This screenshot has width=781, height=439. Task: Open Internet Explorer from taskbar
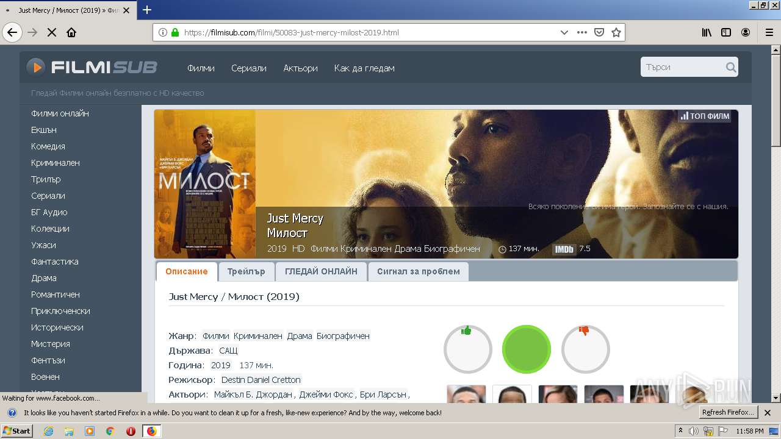point(49,431)
